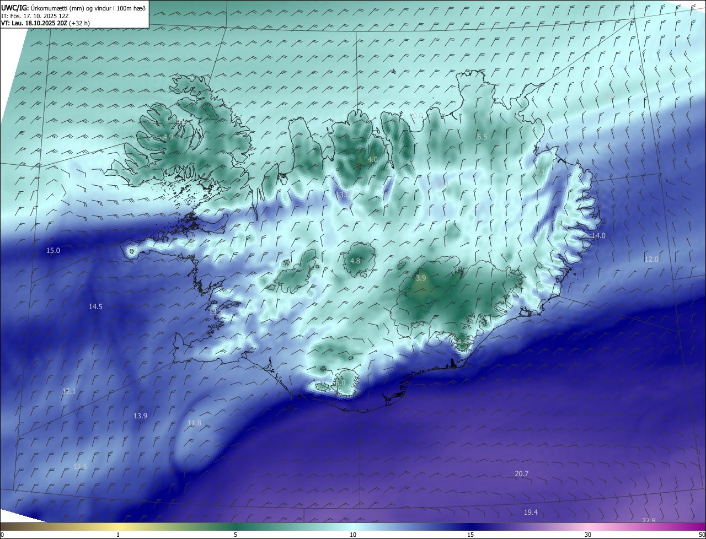
Task: Pick the dark green segment on the color scale
Action: [x=236, y=526]
